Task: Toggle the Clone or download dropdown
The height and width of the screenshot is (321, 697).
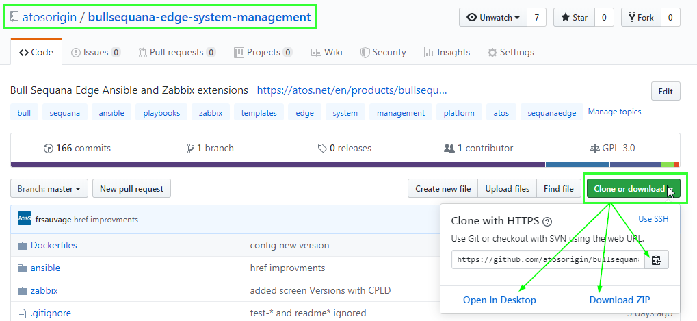Action: click(x=633, y=188)
